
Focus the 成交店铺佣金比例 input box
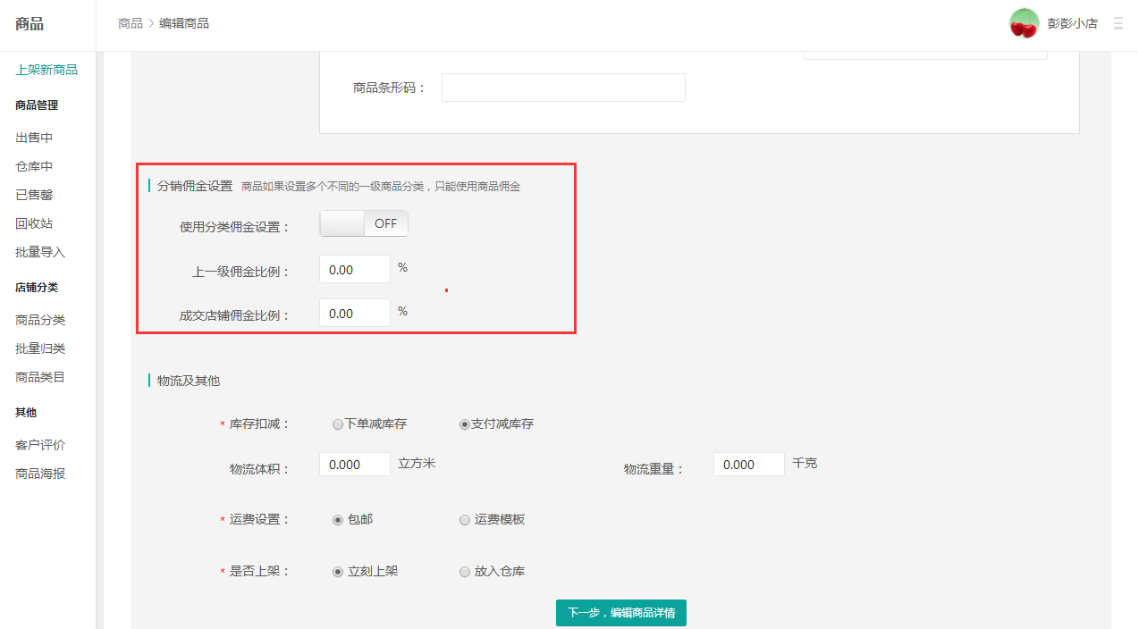coord(354,314)
